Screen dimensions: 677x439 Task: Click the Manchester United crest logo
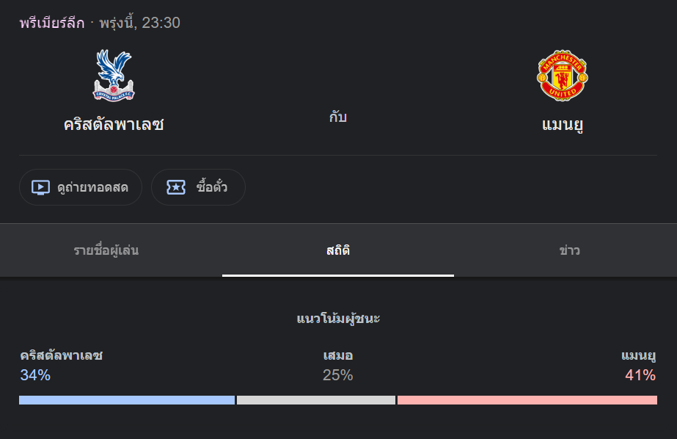click(x=562, y=76)
